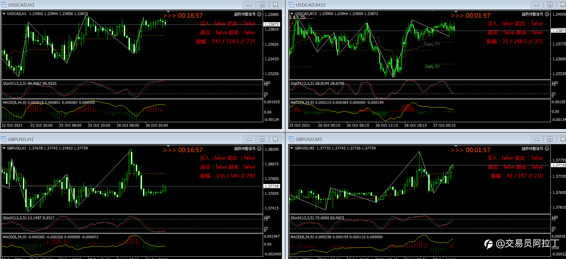Close the USDCAD,H1 chart window

point(276,5)
